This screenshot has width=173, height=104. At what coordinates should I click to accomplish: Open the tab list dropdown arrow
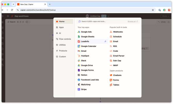(x=13, y=4)
